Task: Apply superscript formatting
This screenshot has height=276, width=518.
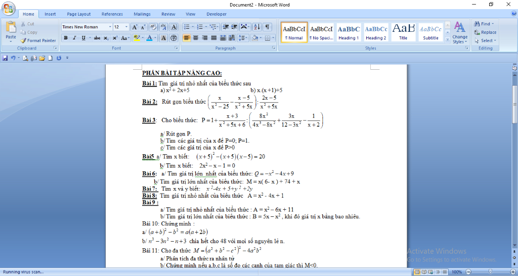Action: coord(115,38)
